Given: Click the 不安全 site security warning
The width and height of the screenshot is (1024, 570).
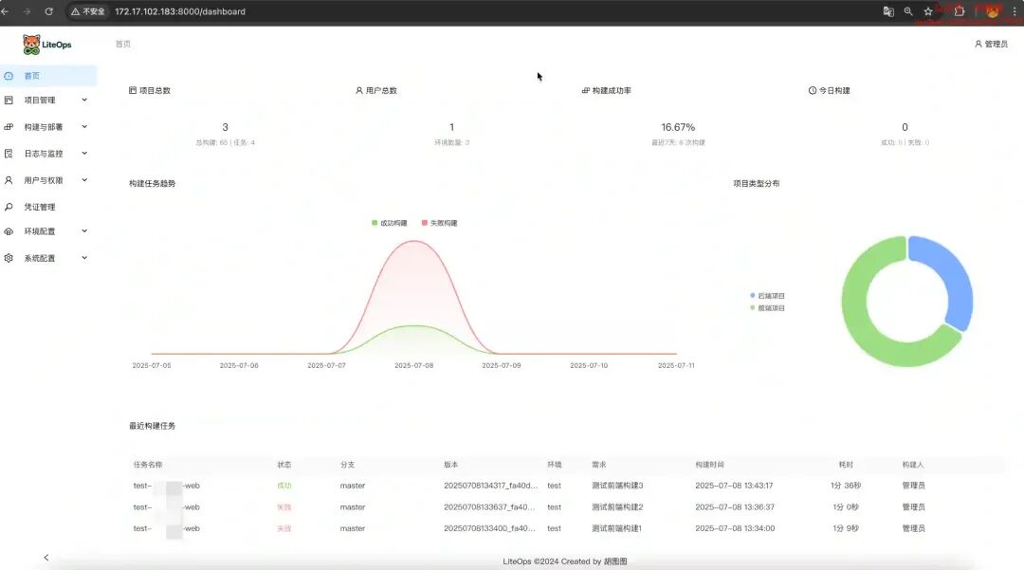Looking at the screenshot, I should pyautogui.click(x=87, y=11).
